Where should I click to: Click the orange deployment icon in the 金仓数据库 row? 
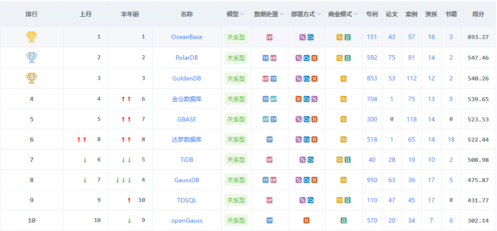tap(298, 99)
